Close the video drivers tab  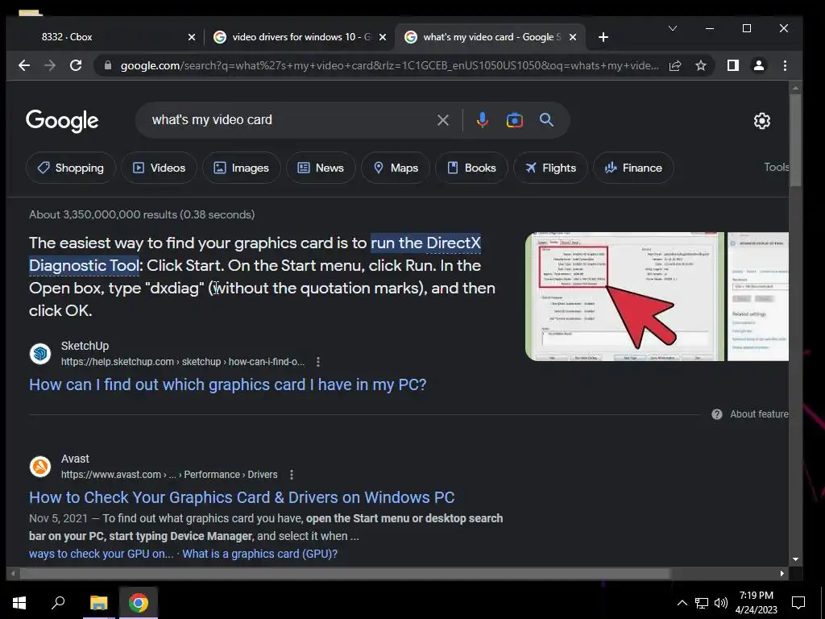tap(383, 37)
